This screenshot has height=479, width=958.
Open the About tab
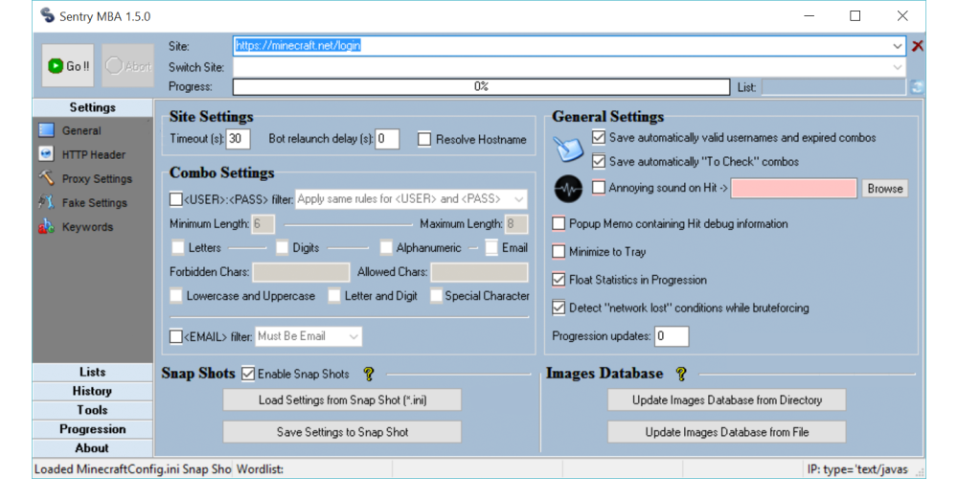pos(92,448)
